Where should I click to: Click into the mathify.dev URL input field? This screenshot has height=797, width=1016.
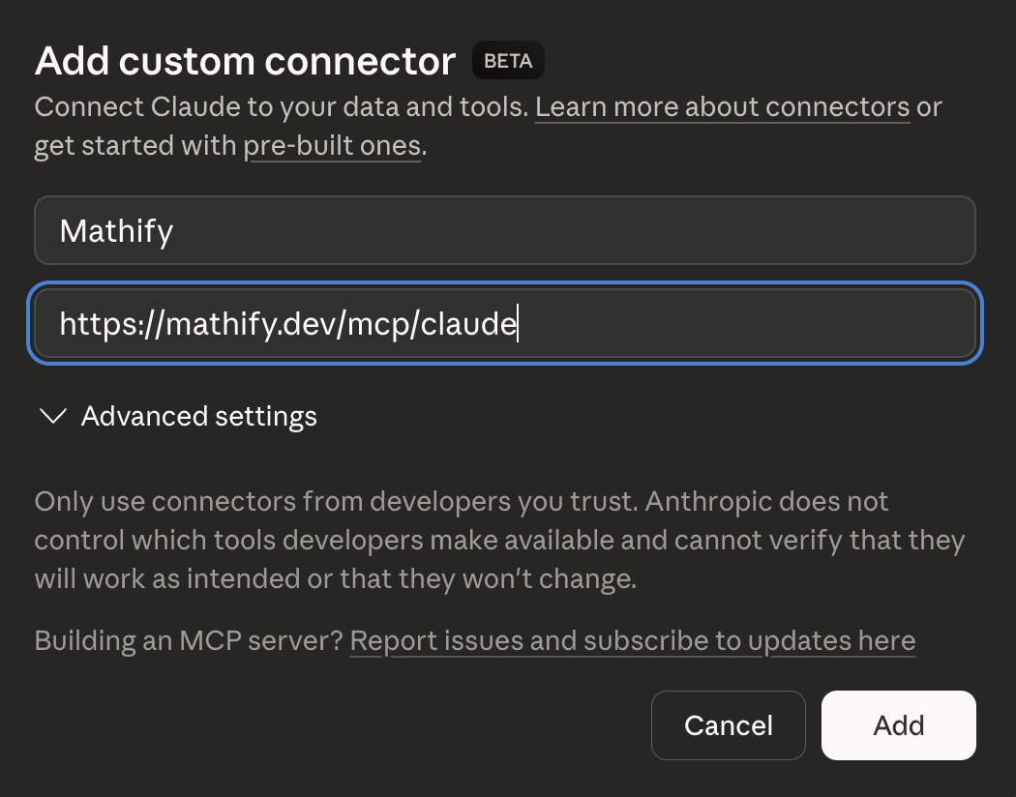point(504,323)
